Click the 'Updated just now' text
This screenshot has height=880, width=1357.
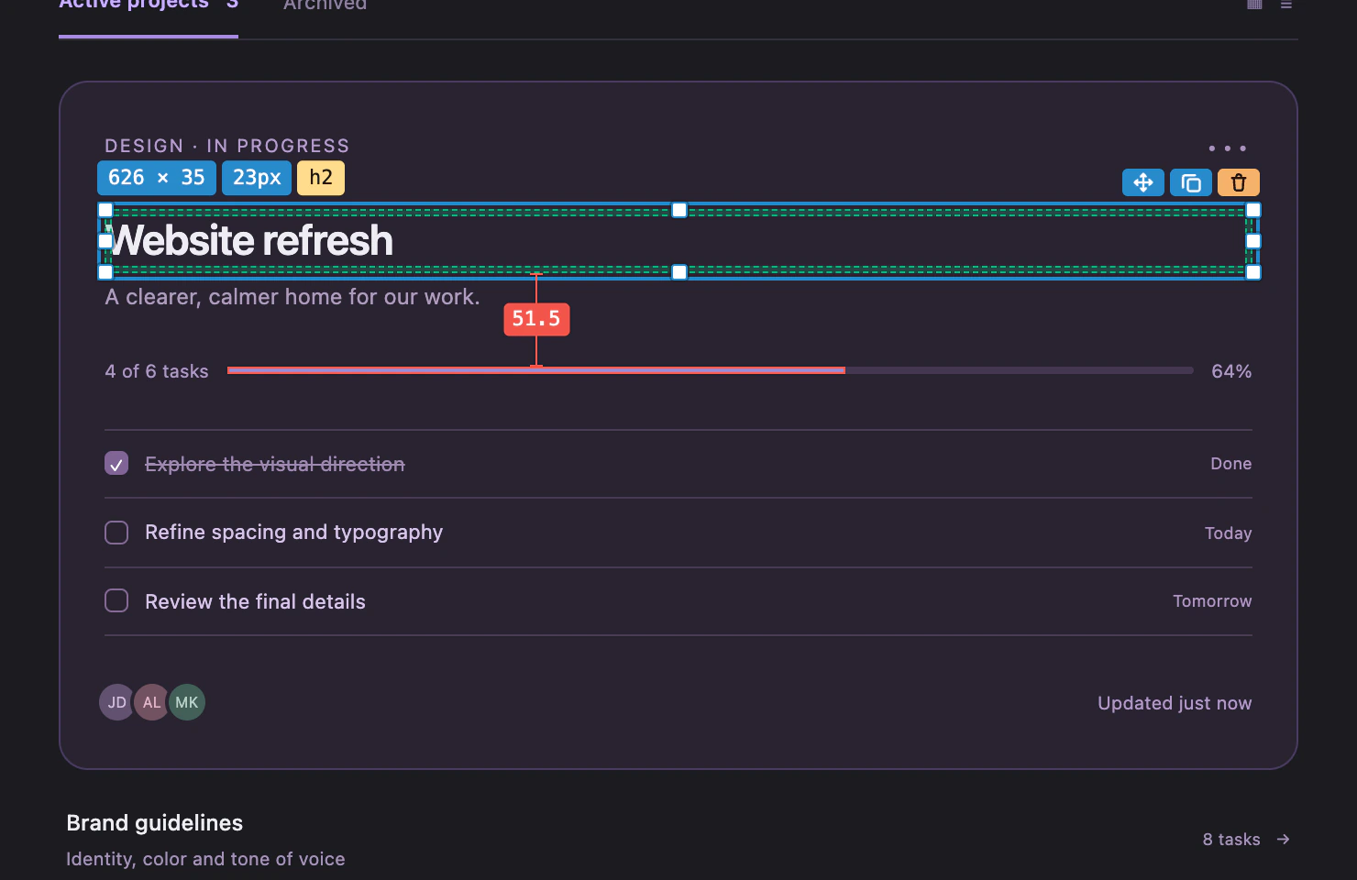click(x=1175, y=703)
